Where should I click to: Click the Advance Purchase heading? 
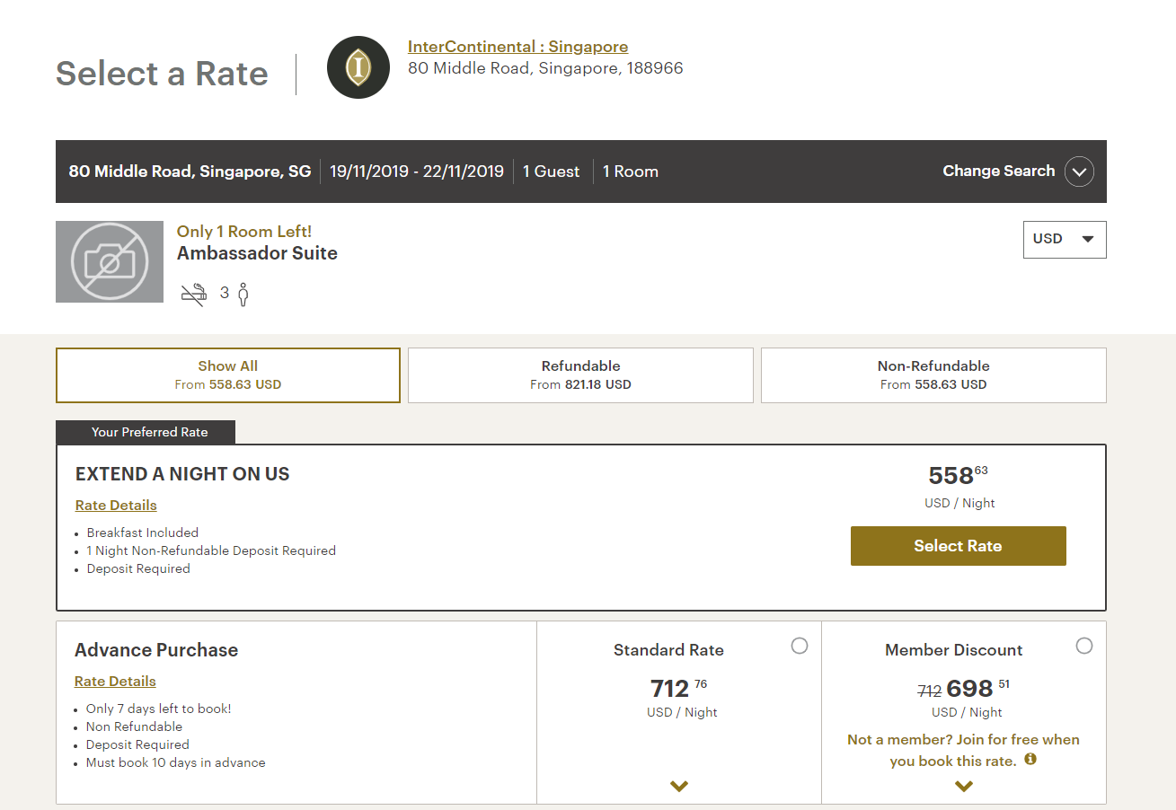[x=156, y=650]
